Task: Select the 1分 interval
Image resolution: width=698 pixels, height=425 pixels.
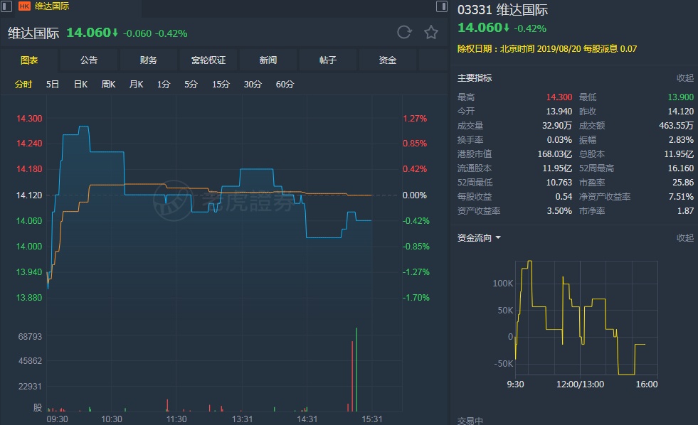Action: click(x=164, y=85)
